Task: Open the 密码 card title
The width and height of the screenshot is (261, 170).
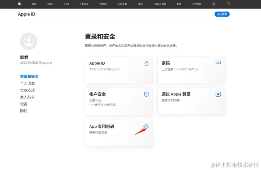Action: pos(166,63)
